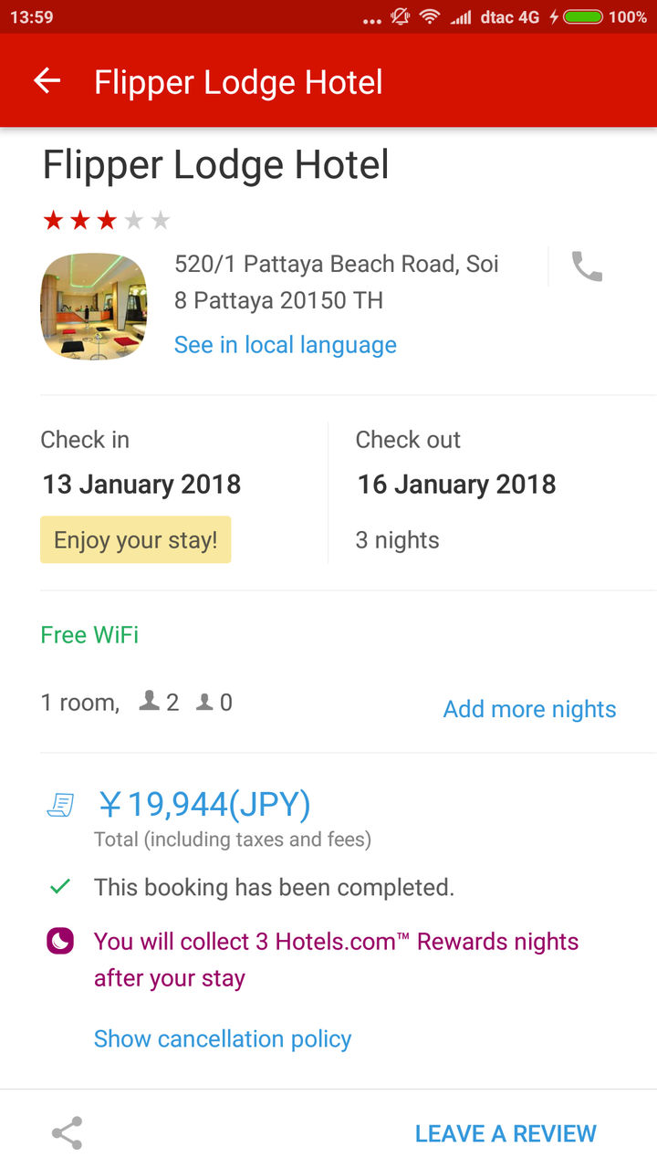
Task: Call the hotel via phone icon
Action: 587,266
